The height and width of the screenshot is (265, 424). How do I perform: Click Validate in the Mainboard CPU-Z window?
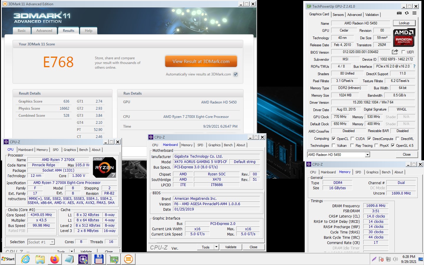(231, 247)
